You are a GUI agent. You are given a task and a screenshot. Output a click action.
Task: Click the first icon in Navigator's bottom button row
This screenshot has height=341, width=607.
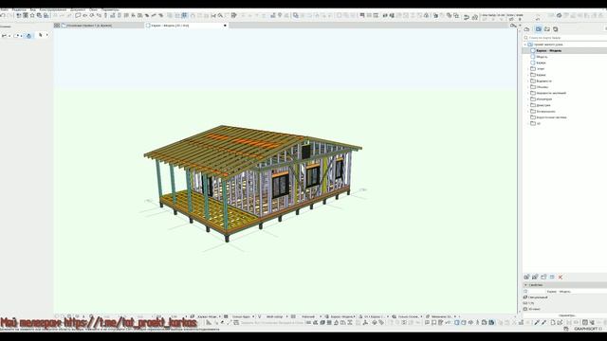pyautogui.click(x=526, y=277)
